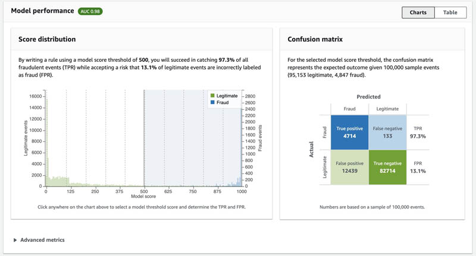The width and height of the screenshot is (476, 256).
Task: Select the True positive 4714 cell
Action: (349, 132)
